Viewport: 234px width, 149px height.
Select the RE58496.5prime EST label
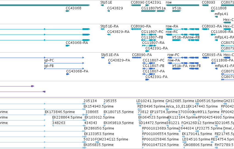151,106
